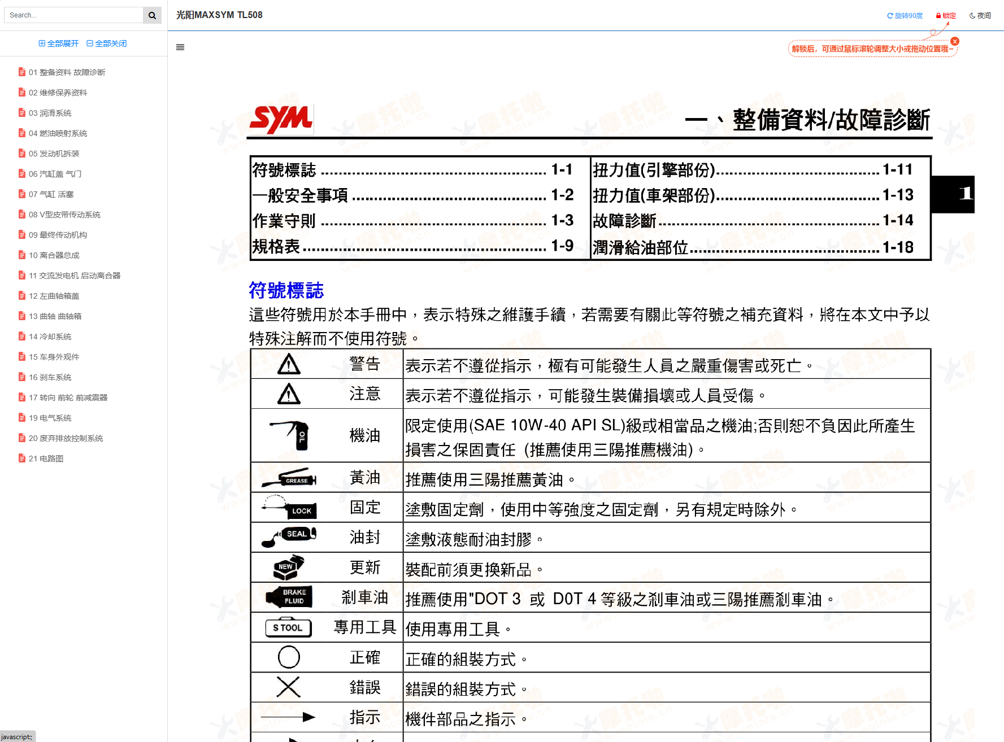Image resolution: width=1004 pixels, height=742 pixels.
Task: Click the BRAKE FLUID symbol
Action: pyautogui.click(x=289, y=597)
